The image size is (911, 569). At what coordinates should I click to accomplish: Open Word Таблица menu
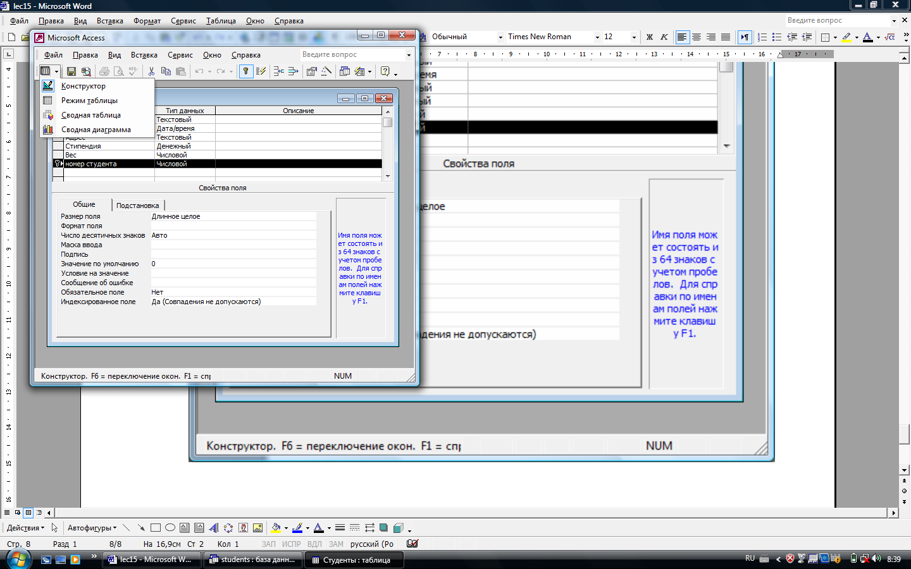click(221, 21)
